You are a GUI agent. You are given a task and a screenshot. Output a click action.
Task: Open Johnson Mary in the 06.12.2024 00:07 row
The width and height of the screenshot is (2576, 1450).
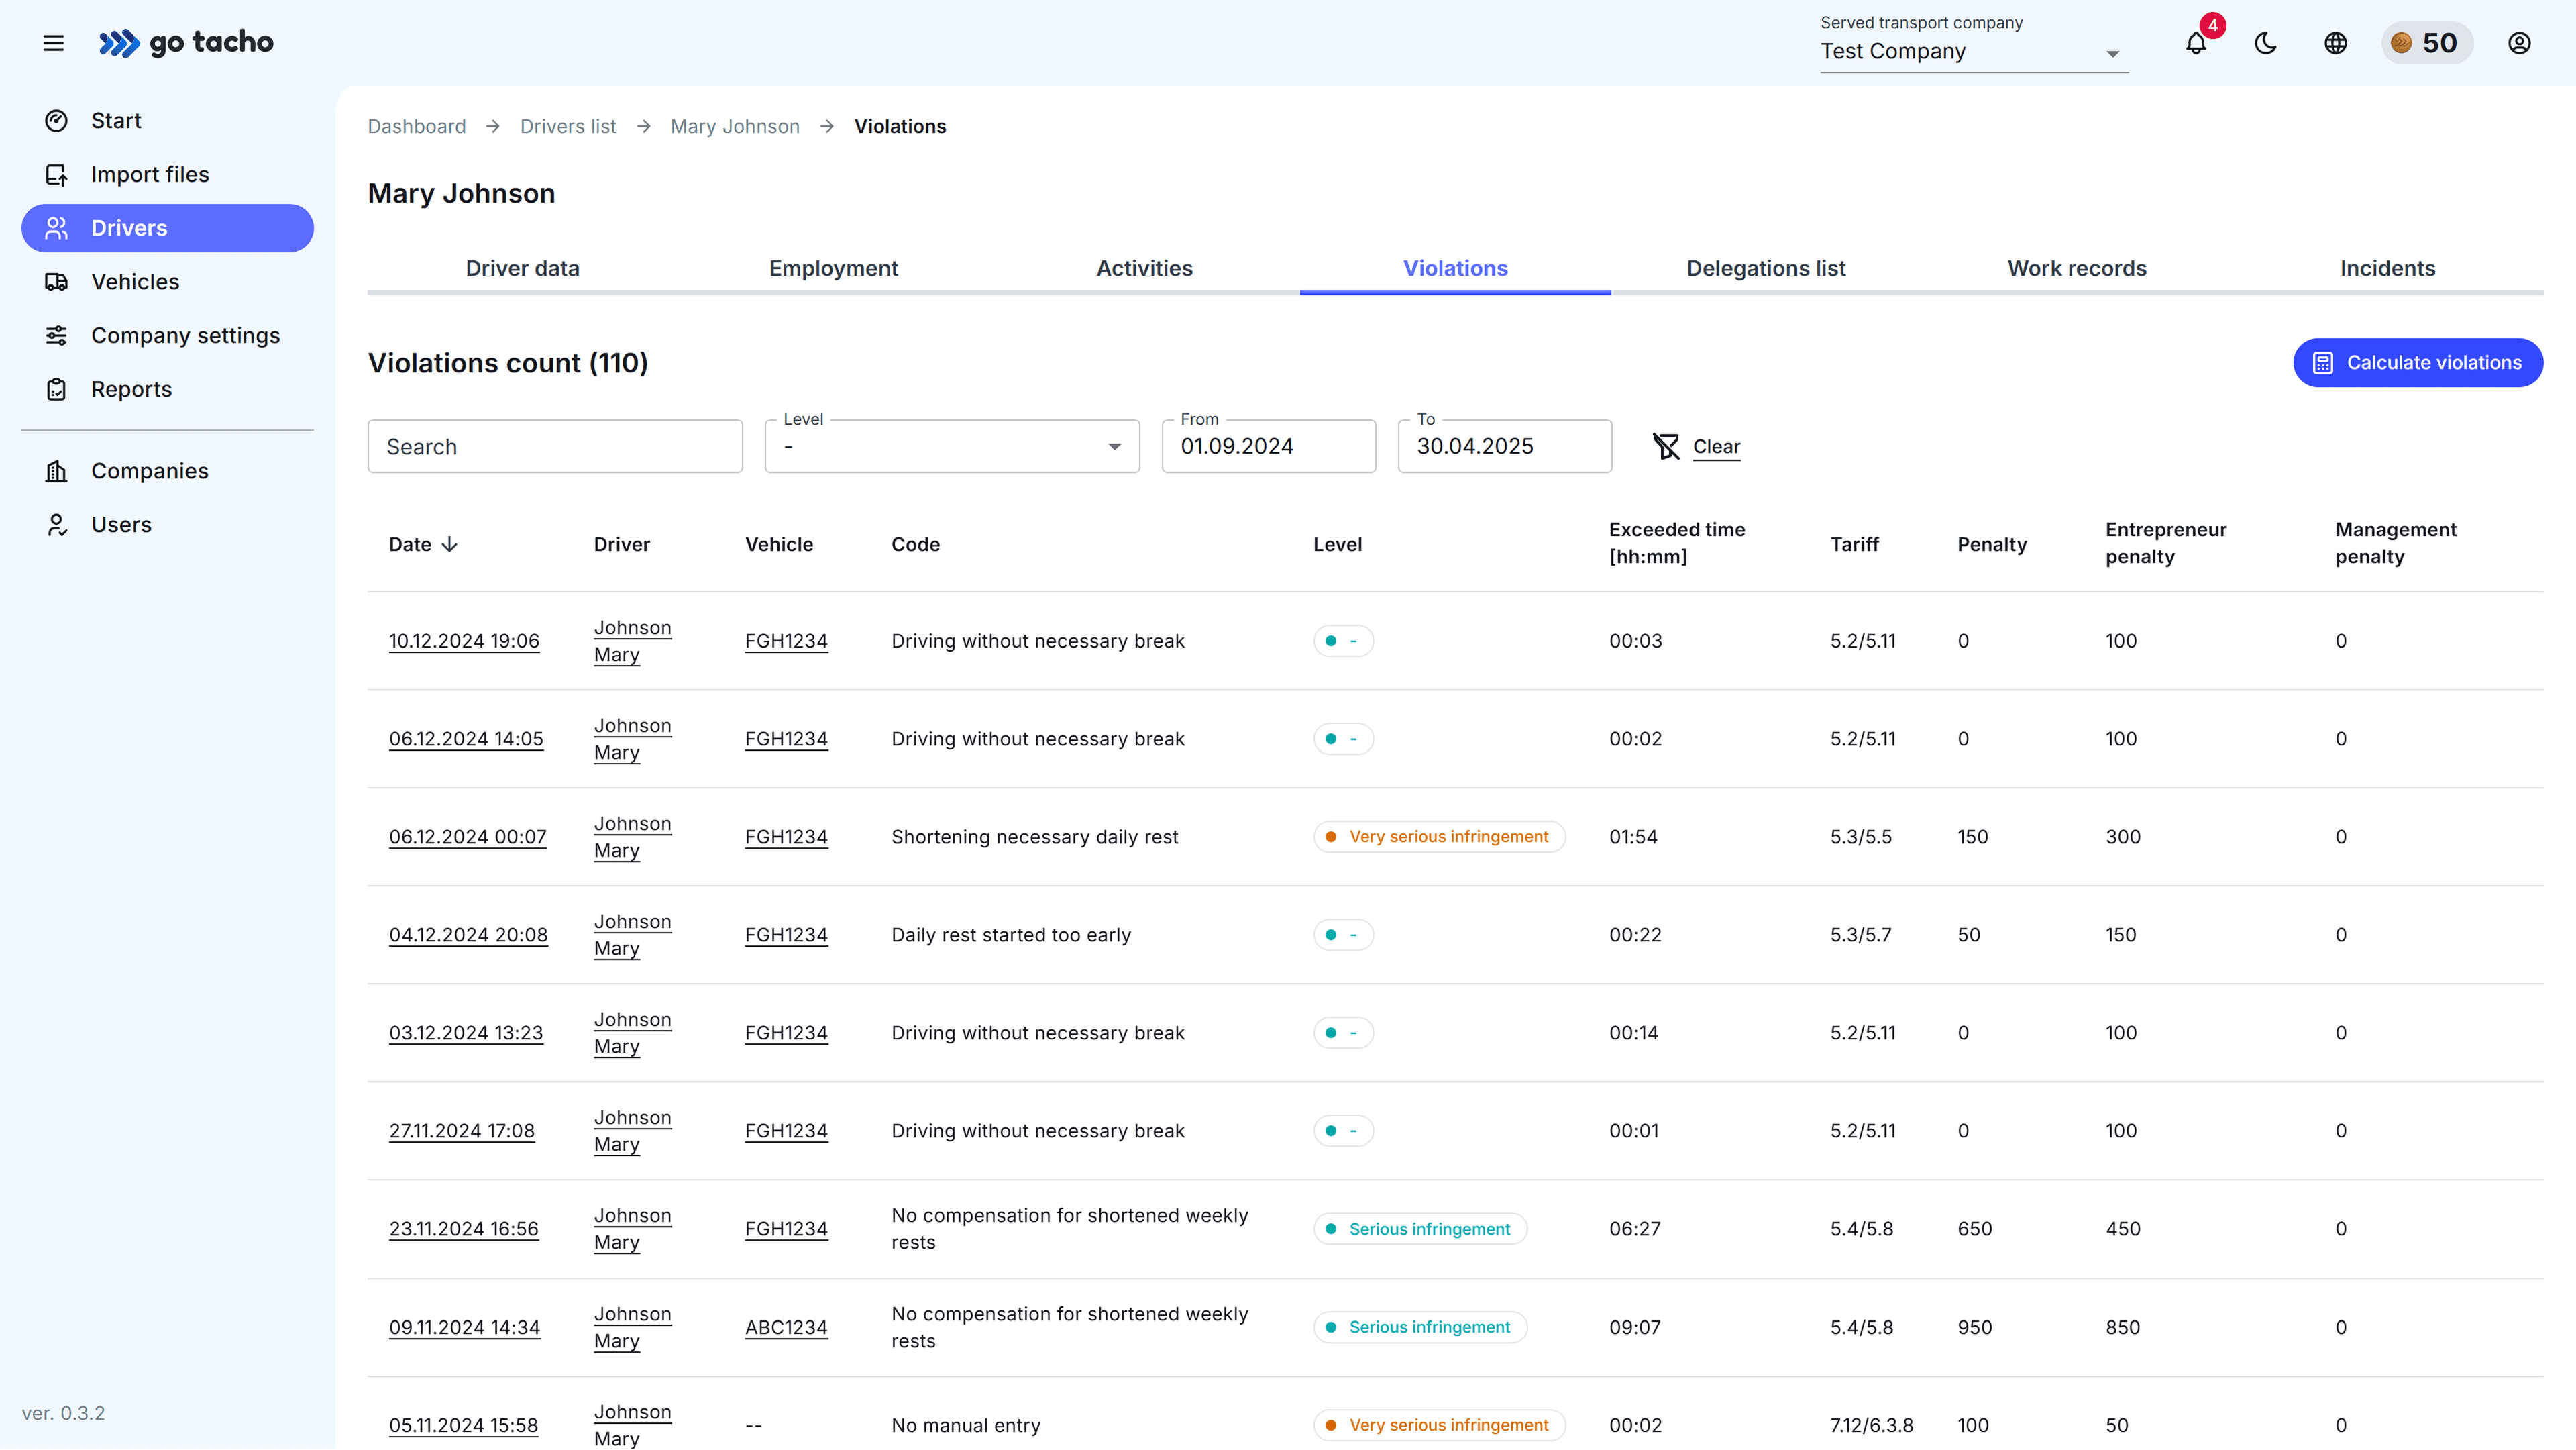633,837
